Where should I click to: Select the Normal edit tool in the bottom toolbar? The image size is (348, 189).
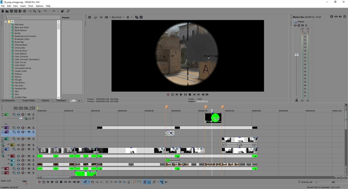pyautogui.click(x=85, y=182)
